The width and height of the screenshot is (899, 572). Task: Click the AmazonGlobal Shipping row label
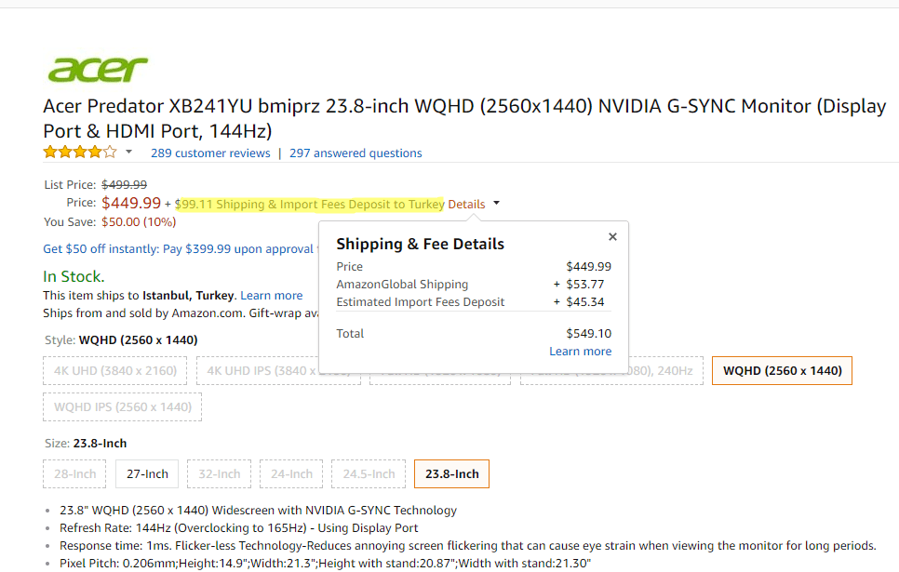point(402,285)
